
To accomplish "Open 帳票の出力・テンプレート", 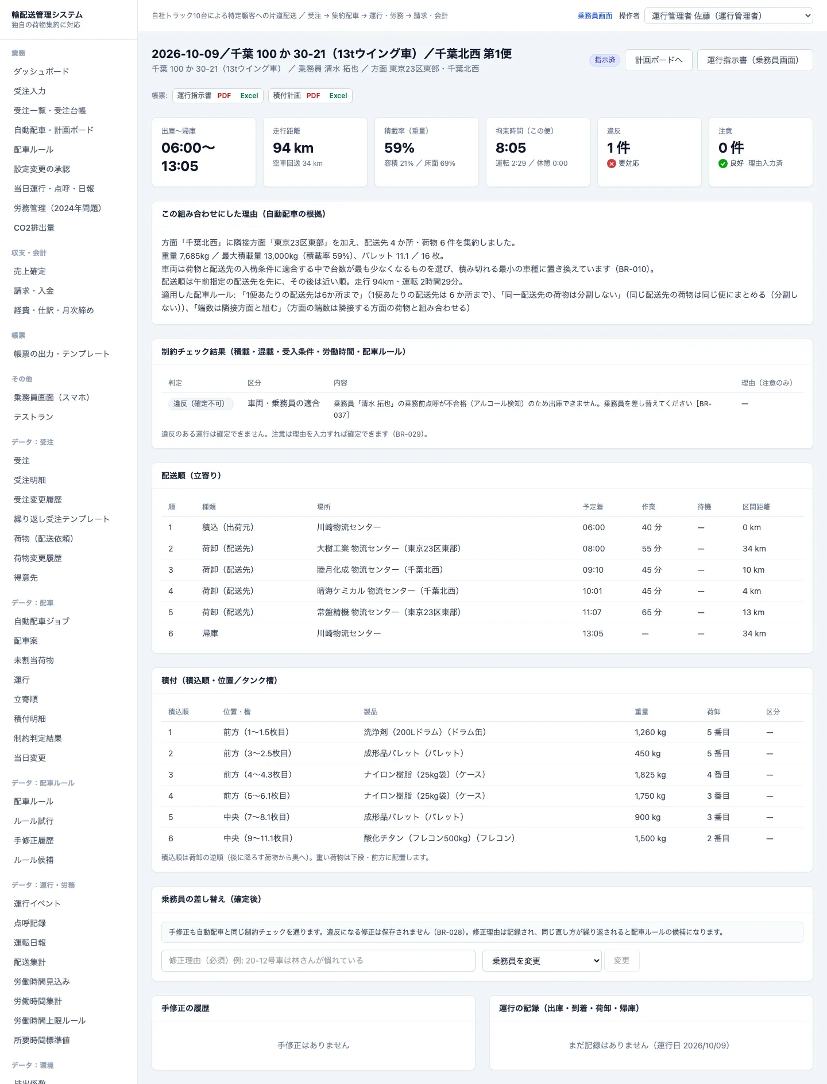I will pyautogui.click(x=61, y=353).
